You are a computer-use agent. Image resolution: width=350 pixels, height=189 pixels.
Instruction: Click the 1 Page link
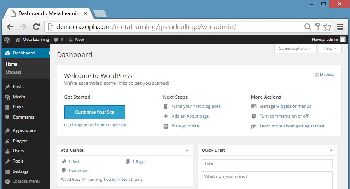click(138, 162)
